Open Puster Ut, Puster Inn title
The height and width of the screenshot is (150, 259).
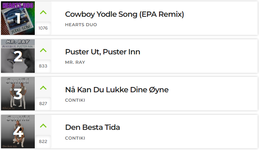pos(103,52)
